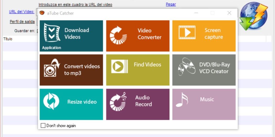
Task: Click the Screen capture film play icon
Action: tap(187, 32)
